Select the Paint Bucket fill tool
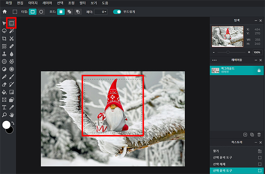The height and width of the screenshot is (174, 265). (4, 92)
